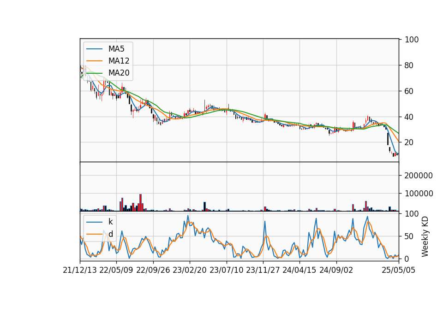Click the 24/09/02 date label
Viewport: 443px width, 318px height.
click(x=336, y=270)
